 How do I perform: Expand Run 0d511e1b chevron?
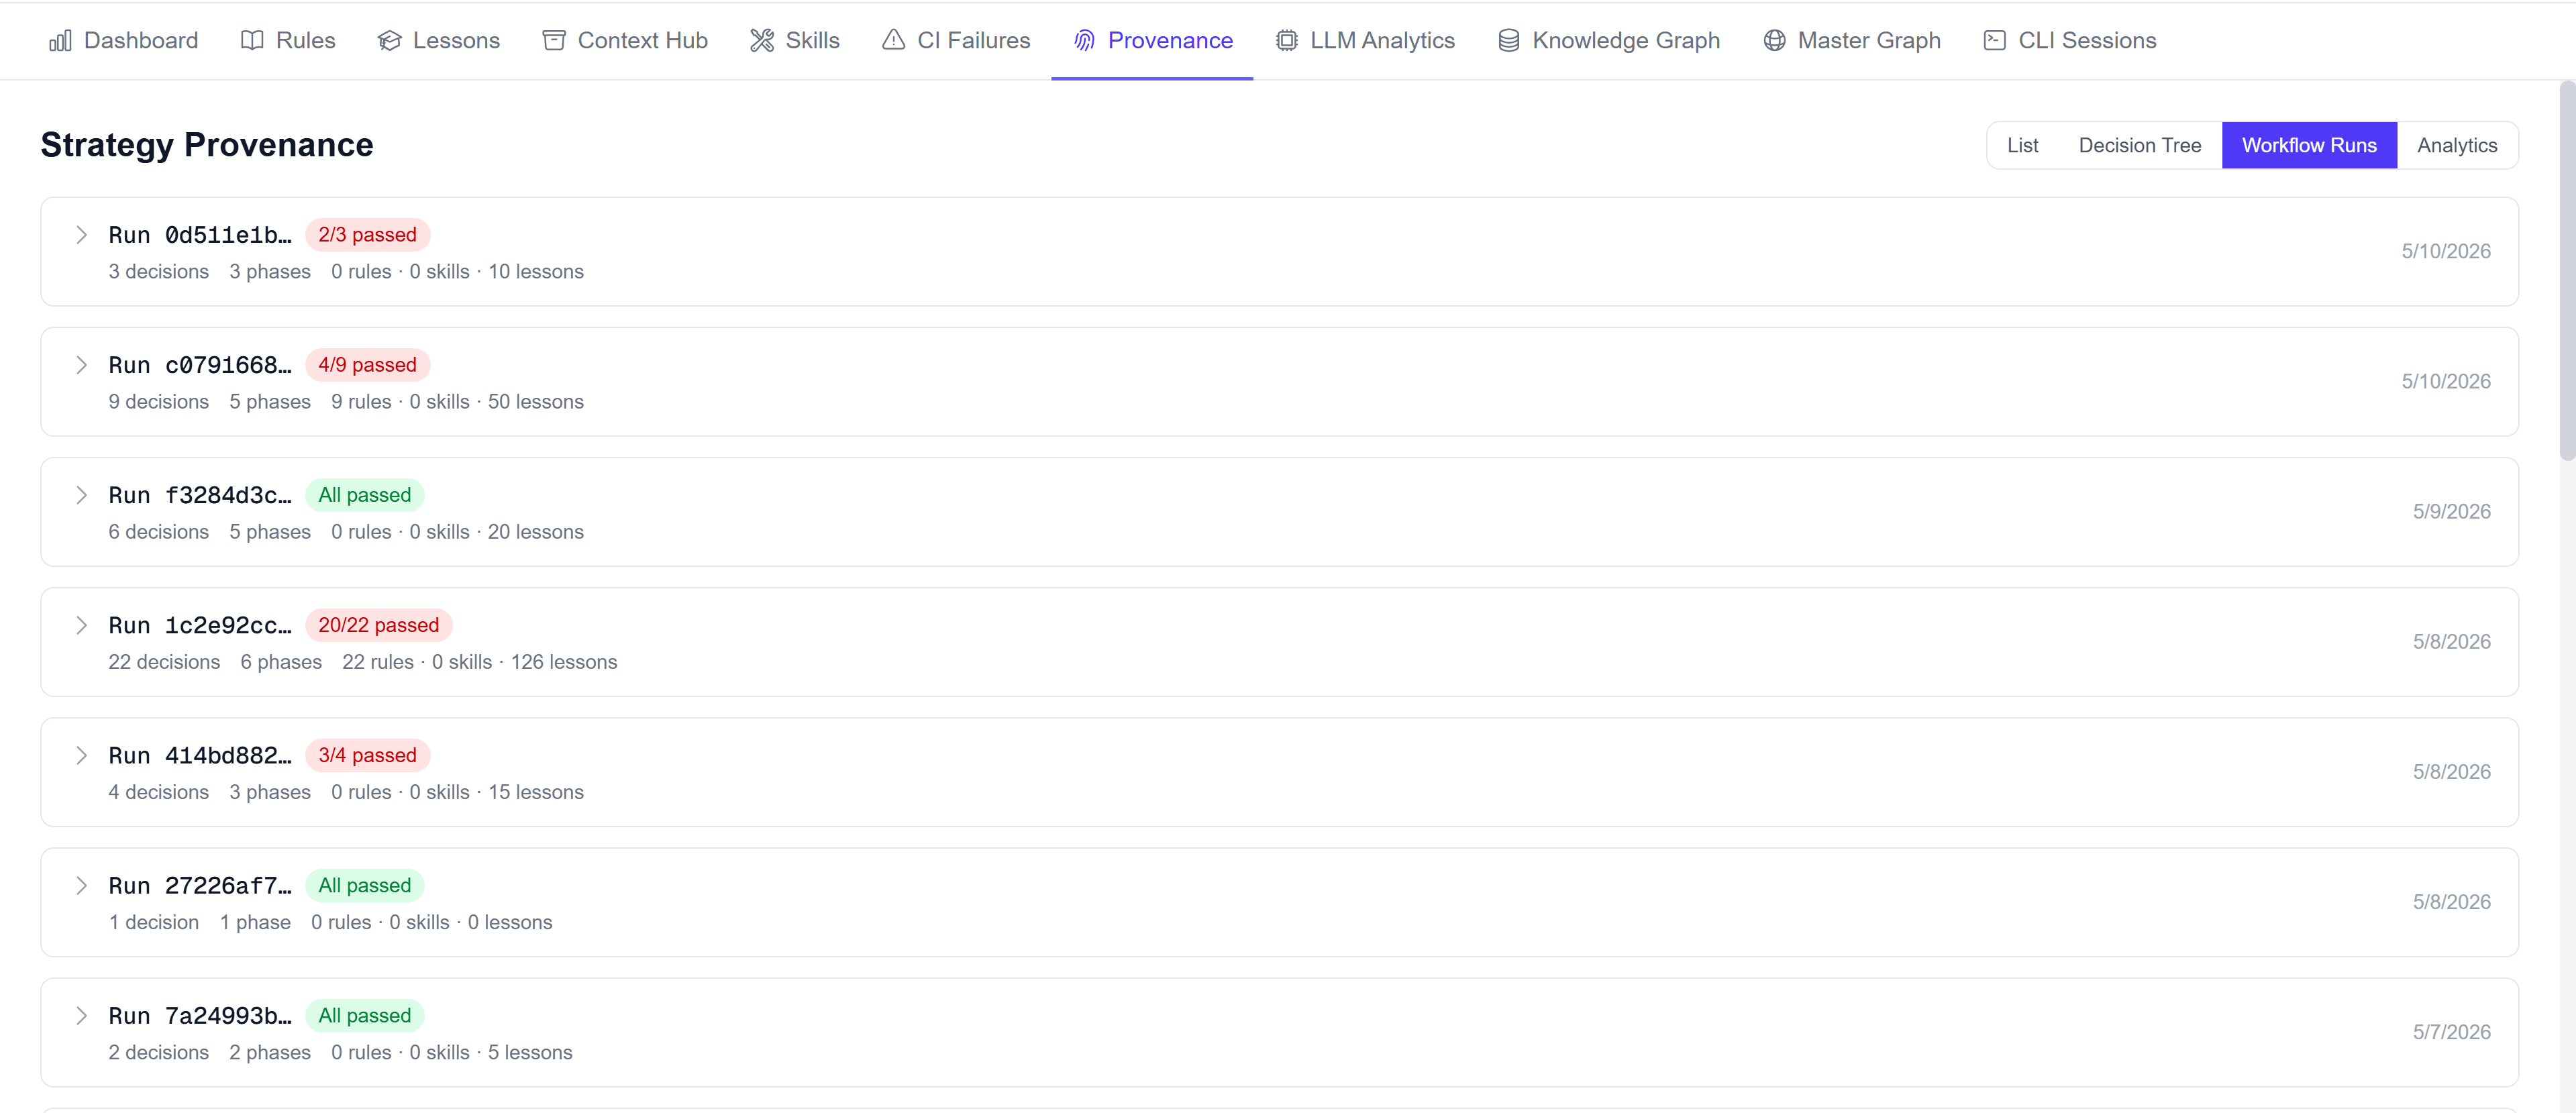[x=81, y=235]
